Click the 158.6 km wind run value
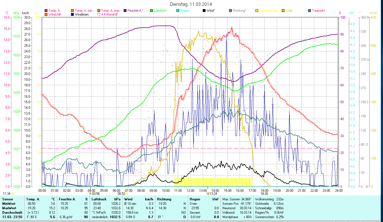The image size is (383, 222). pyautogui.click(x=131, y=212)
